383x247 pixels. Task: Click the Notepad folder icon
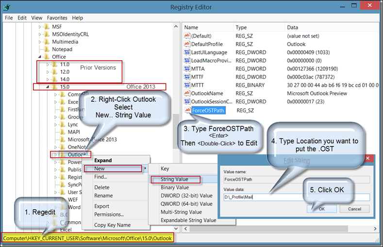47,49
